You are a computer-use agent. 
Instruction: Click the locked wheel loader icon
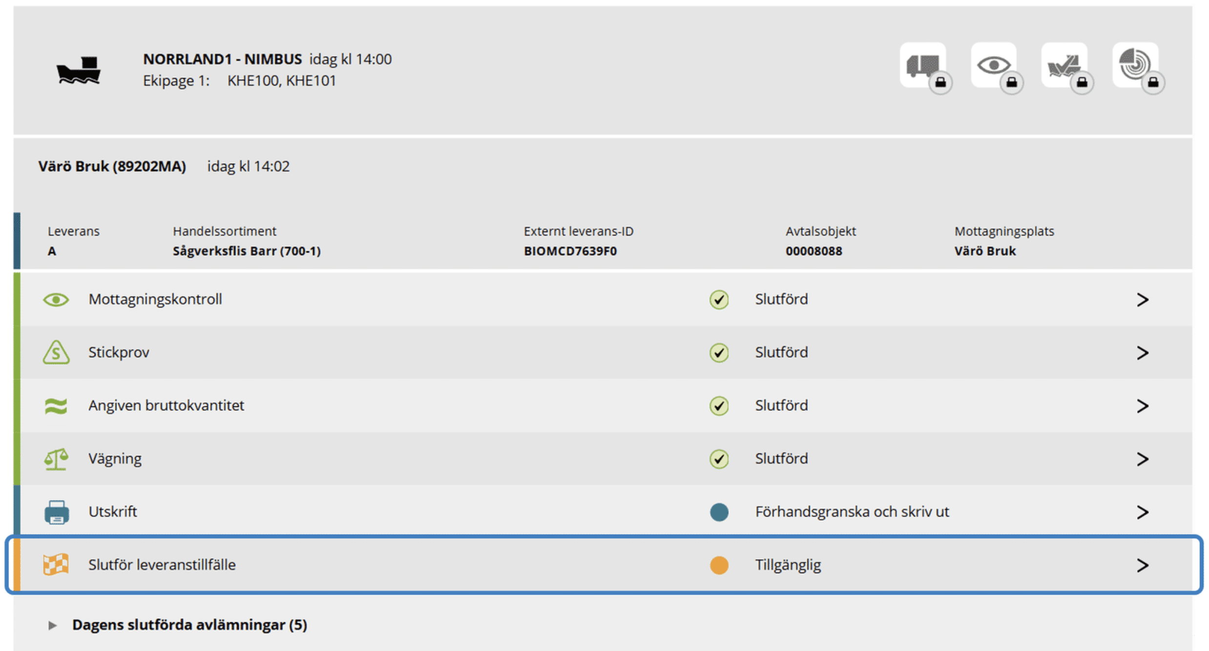[1065, 66]
